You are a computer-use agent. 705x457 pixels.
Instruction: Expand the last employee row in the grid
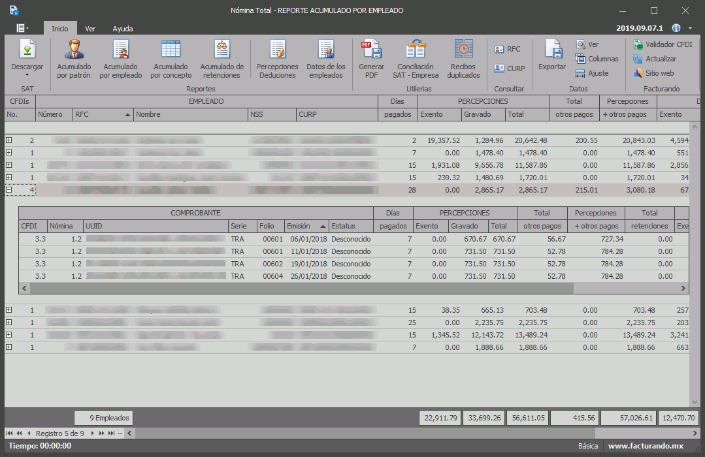coord(9,347)
